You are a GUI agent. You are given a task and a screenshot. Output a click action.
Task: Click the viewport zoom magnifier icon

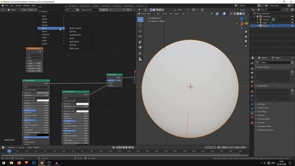246,32
